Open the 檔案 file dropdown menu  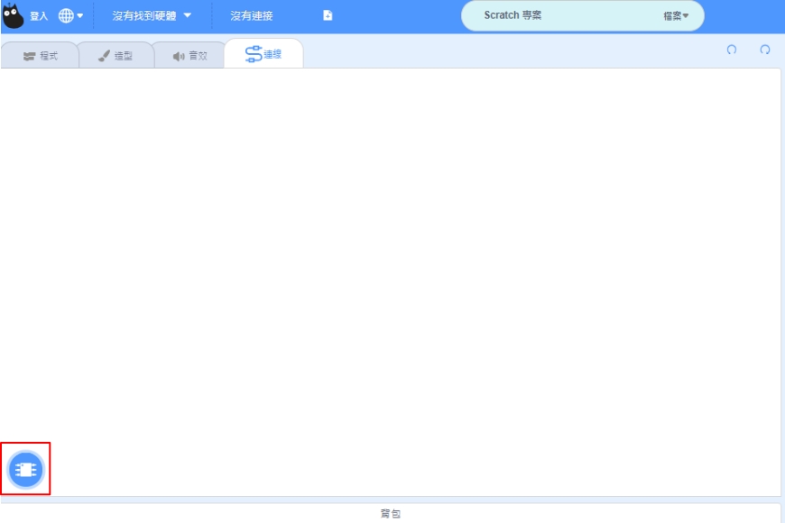(x=676, y=16)
